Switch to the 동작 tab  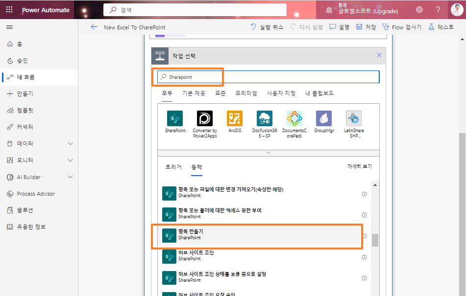coord(197,167)
